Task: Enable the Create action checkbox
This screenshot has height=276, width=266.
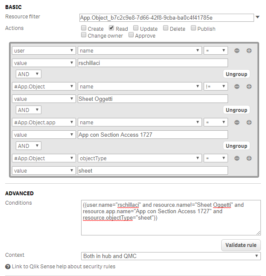Action: pos(84,28)
